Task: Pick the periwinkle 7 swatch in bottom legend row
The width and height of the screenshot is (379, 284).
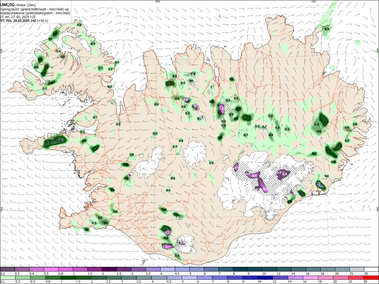Action: click(x=219, y=278)
